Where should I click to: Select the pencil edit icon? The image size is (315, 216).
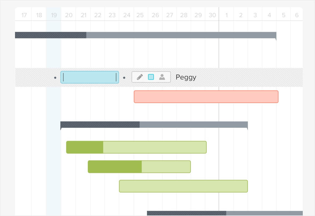pyautogui.click(x=140, y=77)
